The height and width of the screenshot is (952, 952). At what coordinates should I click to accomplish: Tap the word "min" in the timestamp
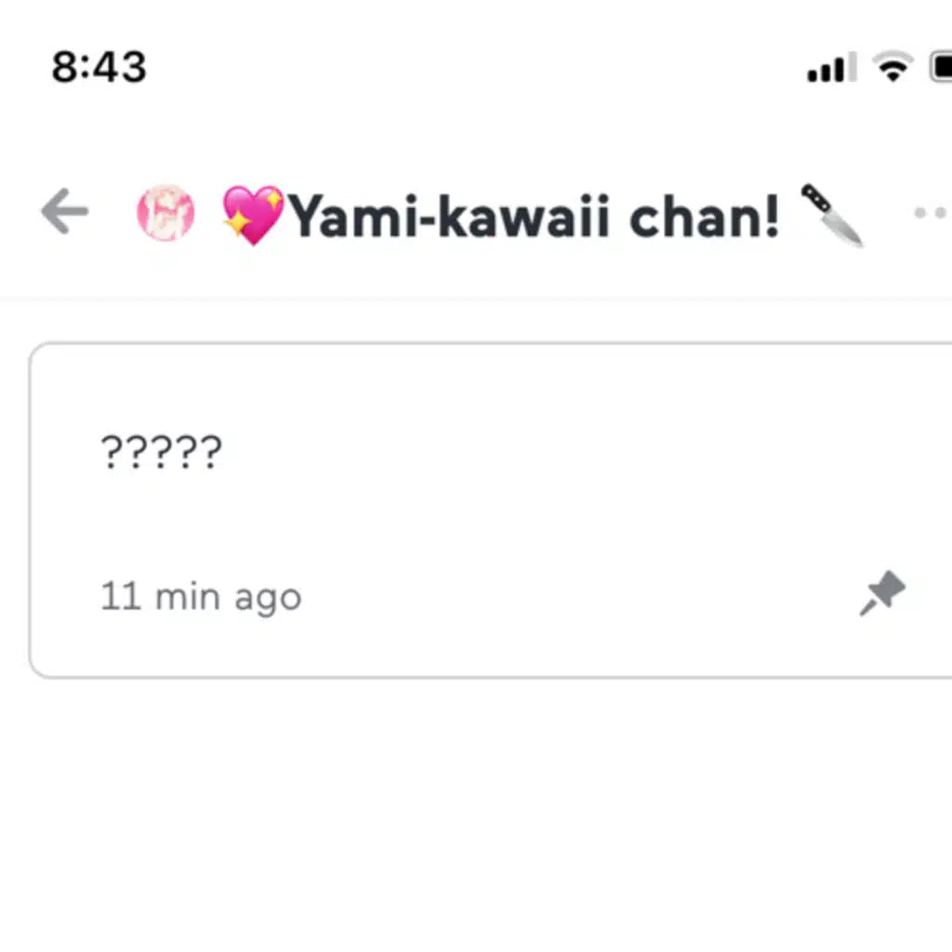point(188,596)
